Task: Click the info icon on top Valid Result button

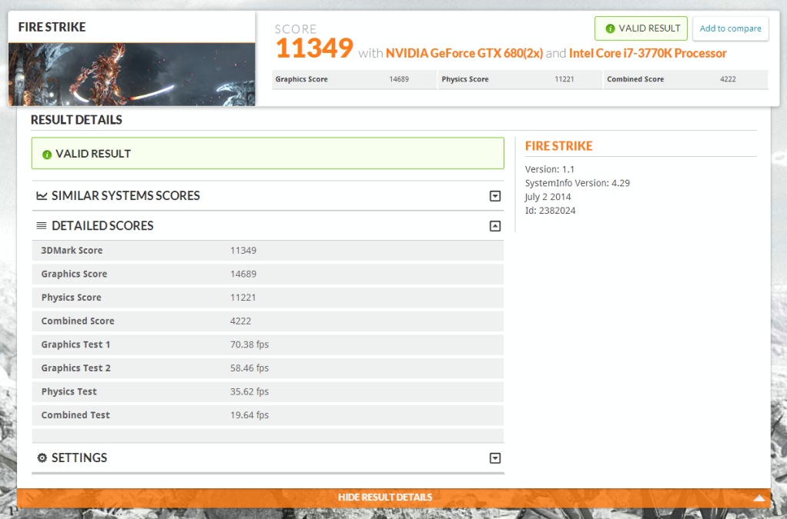Action: [610, 29]
